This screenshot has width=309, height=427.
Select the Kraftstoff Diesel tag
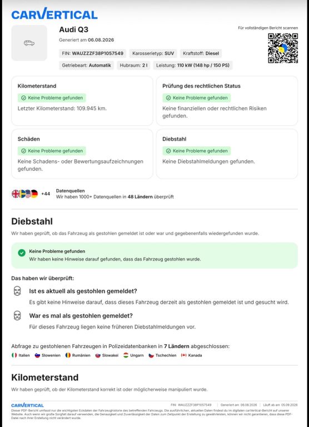coord(201,53)
